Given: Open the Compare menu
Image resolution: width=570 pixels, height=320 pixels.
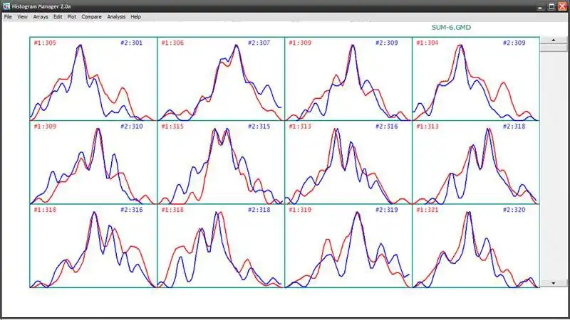Looking at the screenshot, I should click(91, 16).
